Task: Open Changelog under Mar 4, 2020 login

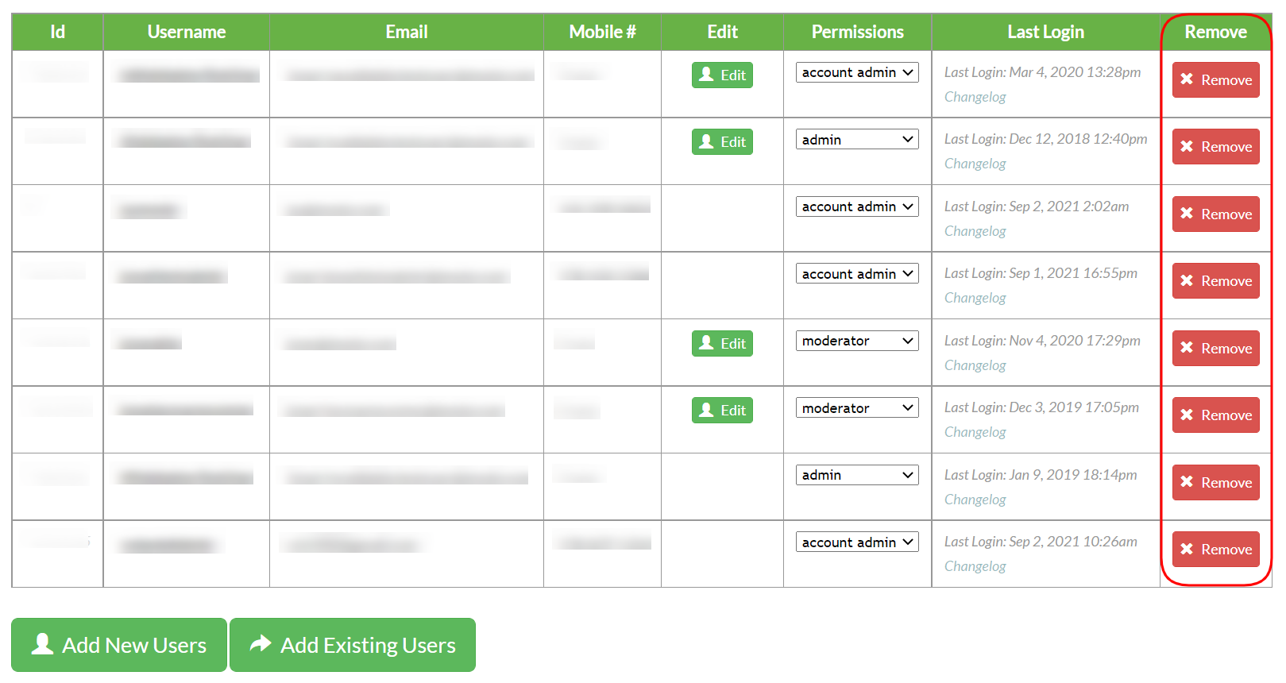Action: pos(975,97)
